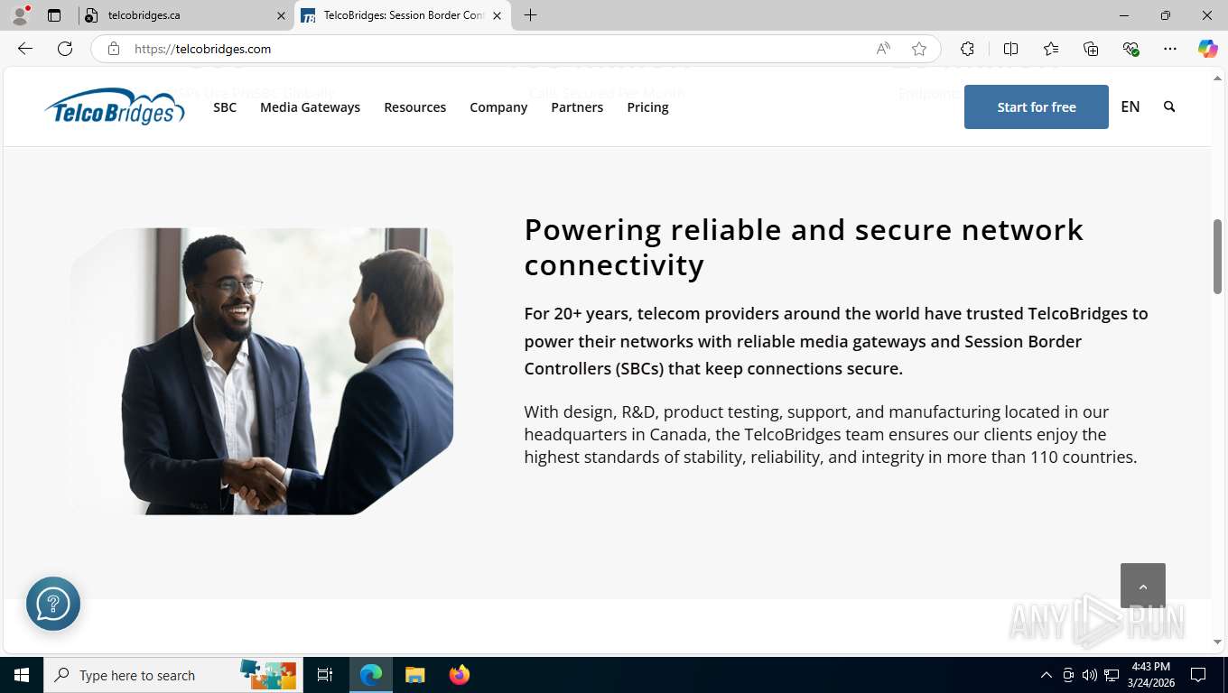The image size is (1228, 693).
Task: Open the Media Gateways menu
Action: (310, 106)
